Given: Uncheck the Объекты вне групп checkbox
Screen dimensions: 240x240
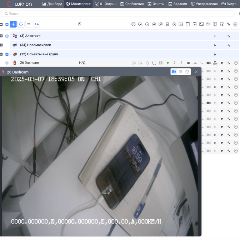Looking at the screenshot, I should point(7,54).
